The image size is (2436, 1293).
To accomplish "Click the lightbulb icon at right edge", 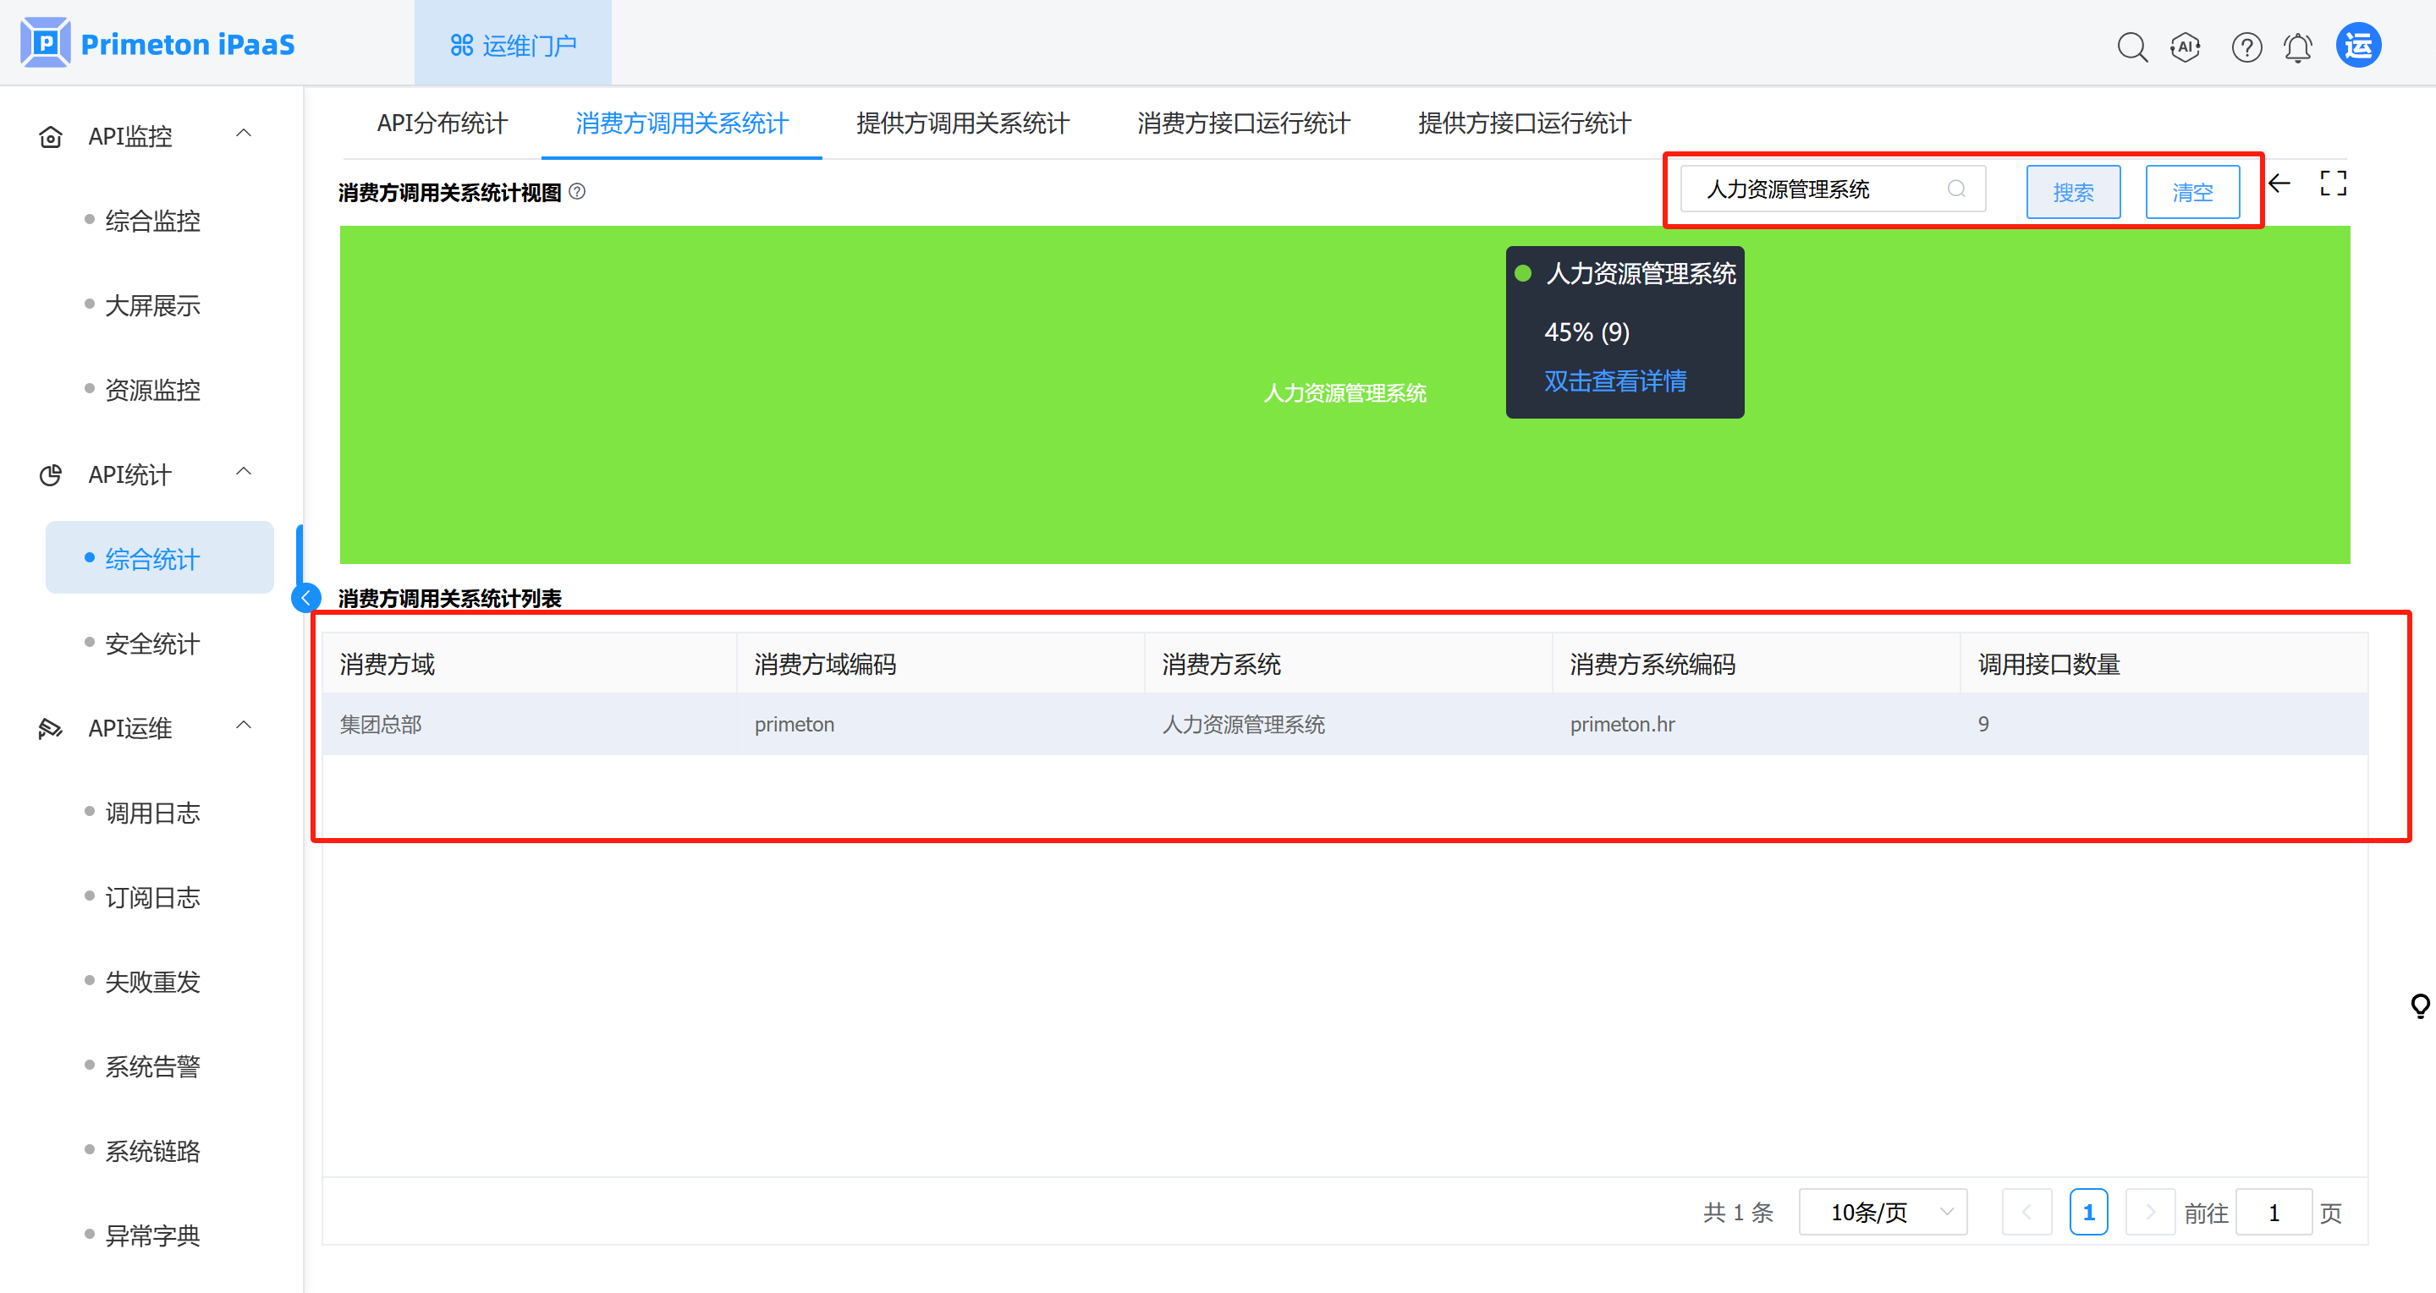I will [2420, 1005].
